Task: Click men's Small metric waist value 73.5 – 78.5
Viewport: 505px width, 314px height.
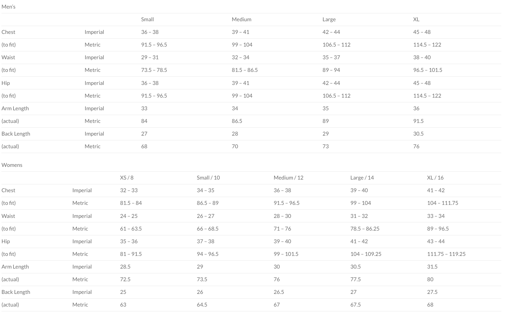Action: click(154, 70)
